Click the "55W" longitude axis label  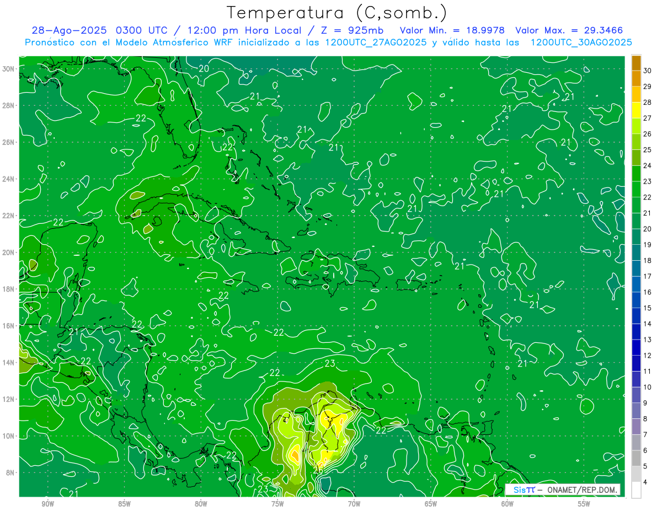click(x=584, y=503)
